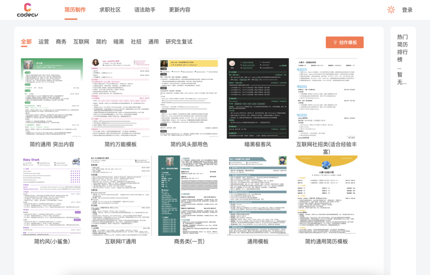
Task: Open 语法助手 in the top nav
Action: (145, 10)
